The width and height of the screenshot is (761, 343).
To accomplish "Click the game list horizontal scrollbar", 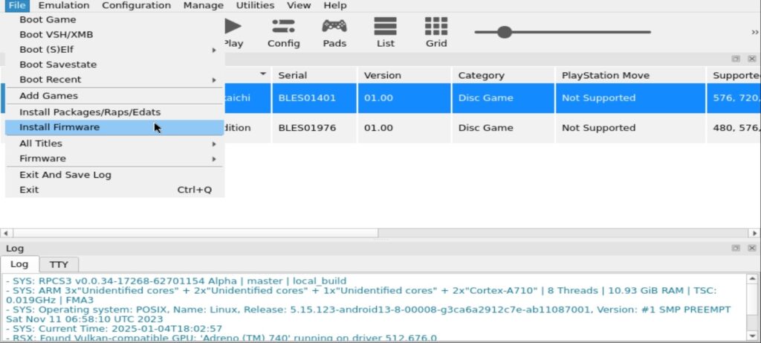I will (x=195, y=233).
